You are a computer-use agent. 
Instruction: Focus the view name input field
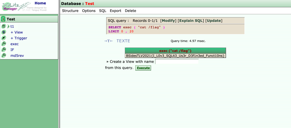coord(177,62)
